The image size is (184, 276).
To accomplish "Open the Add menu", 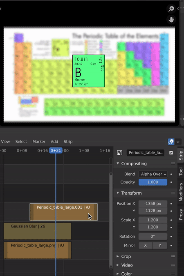I will coord(54,142).
